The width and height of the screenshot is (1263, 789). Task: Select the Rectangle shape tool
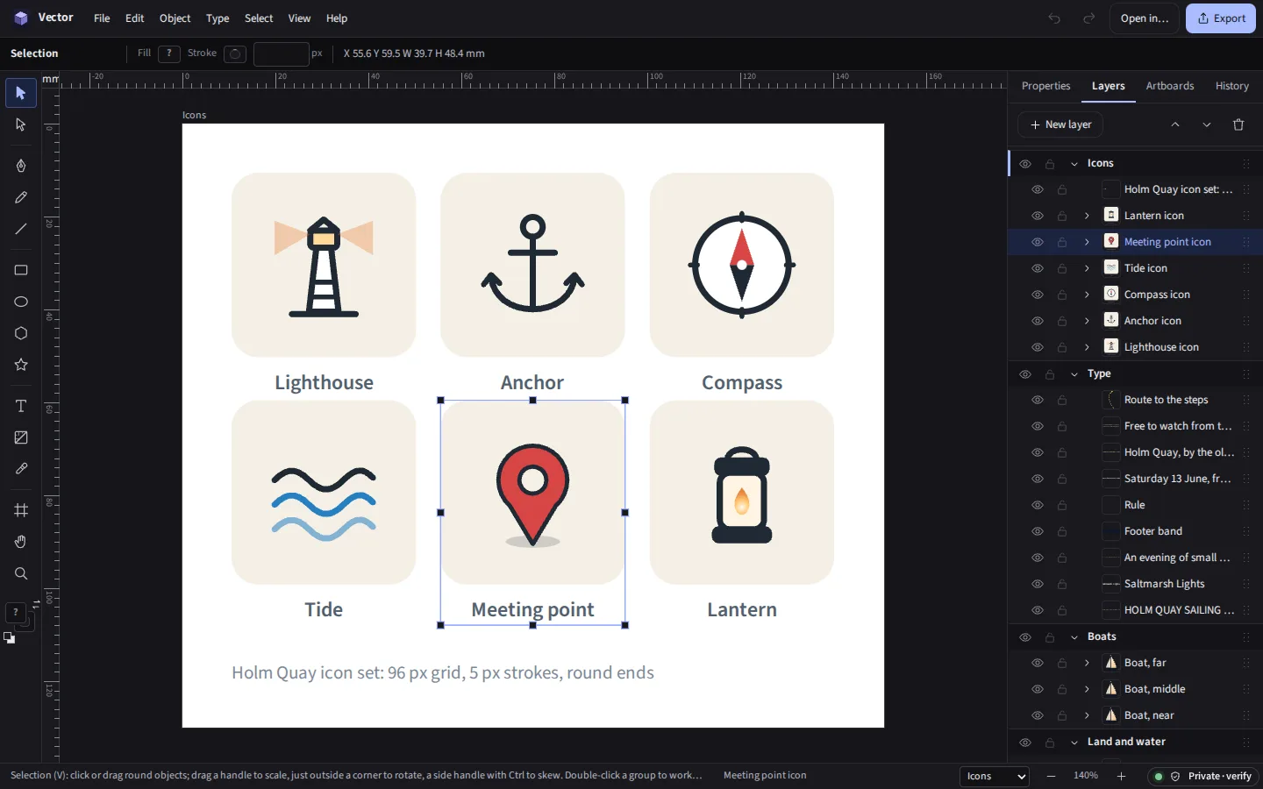(x=21, y=270)
